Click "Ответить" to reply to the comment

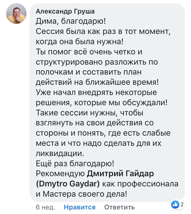pos(119,207)
